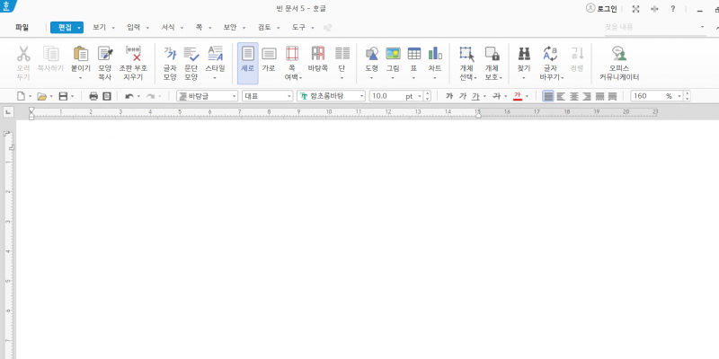Click the new document icon
This screenshot has height=359, width=719.
(x=21, y=96)
